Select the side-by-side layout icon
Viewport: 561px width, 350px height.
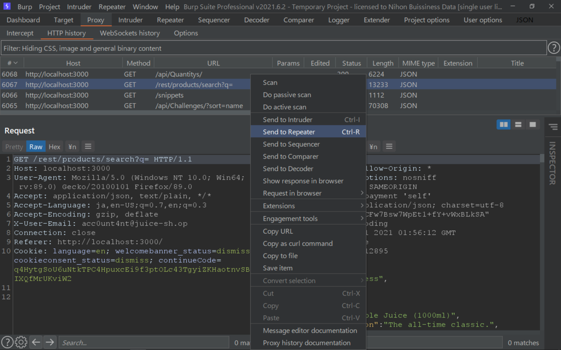click(x=503, y=125)
